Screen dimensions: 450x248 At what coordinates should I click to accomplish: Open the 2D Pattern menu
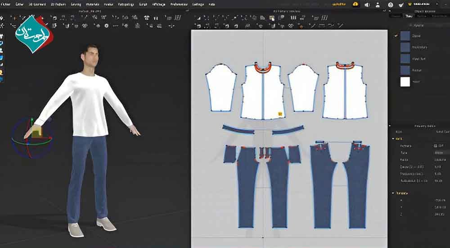point(58,5)
